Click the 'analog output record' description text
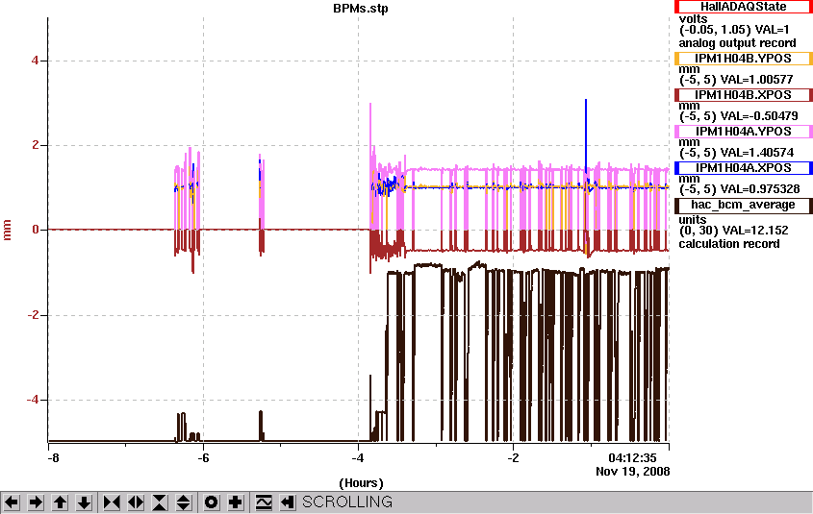Image resolution: width=813 pixels, height=514 pixels. (x=737, y=43)
